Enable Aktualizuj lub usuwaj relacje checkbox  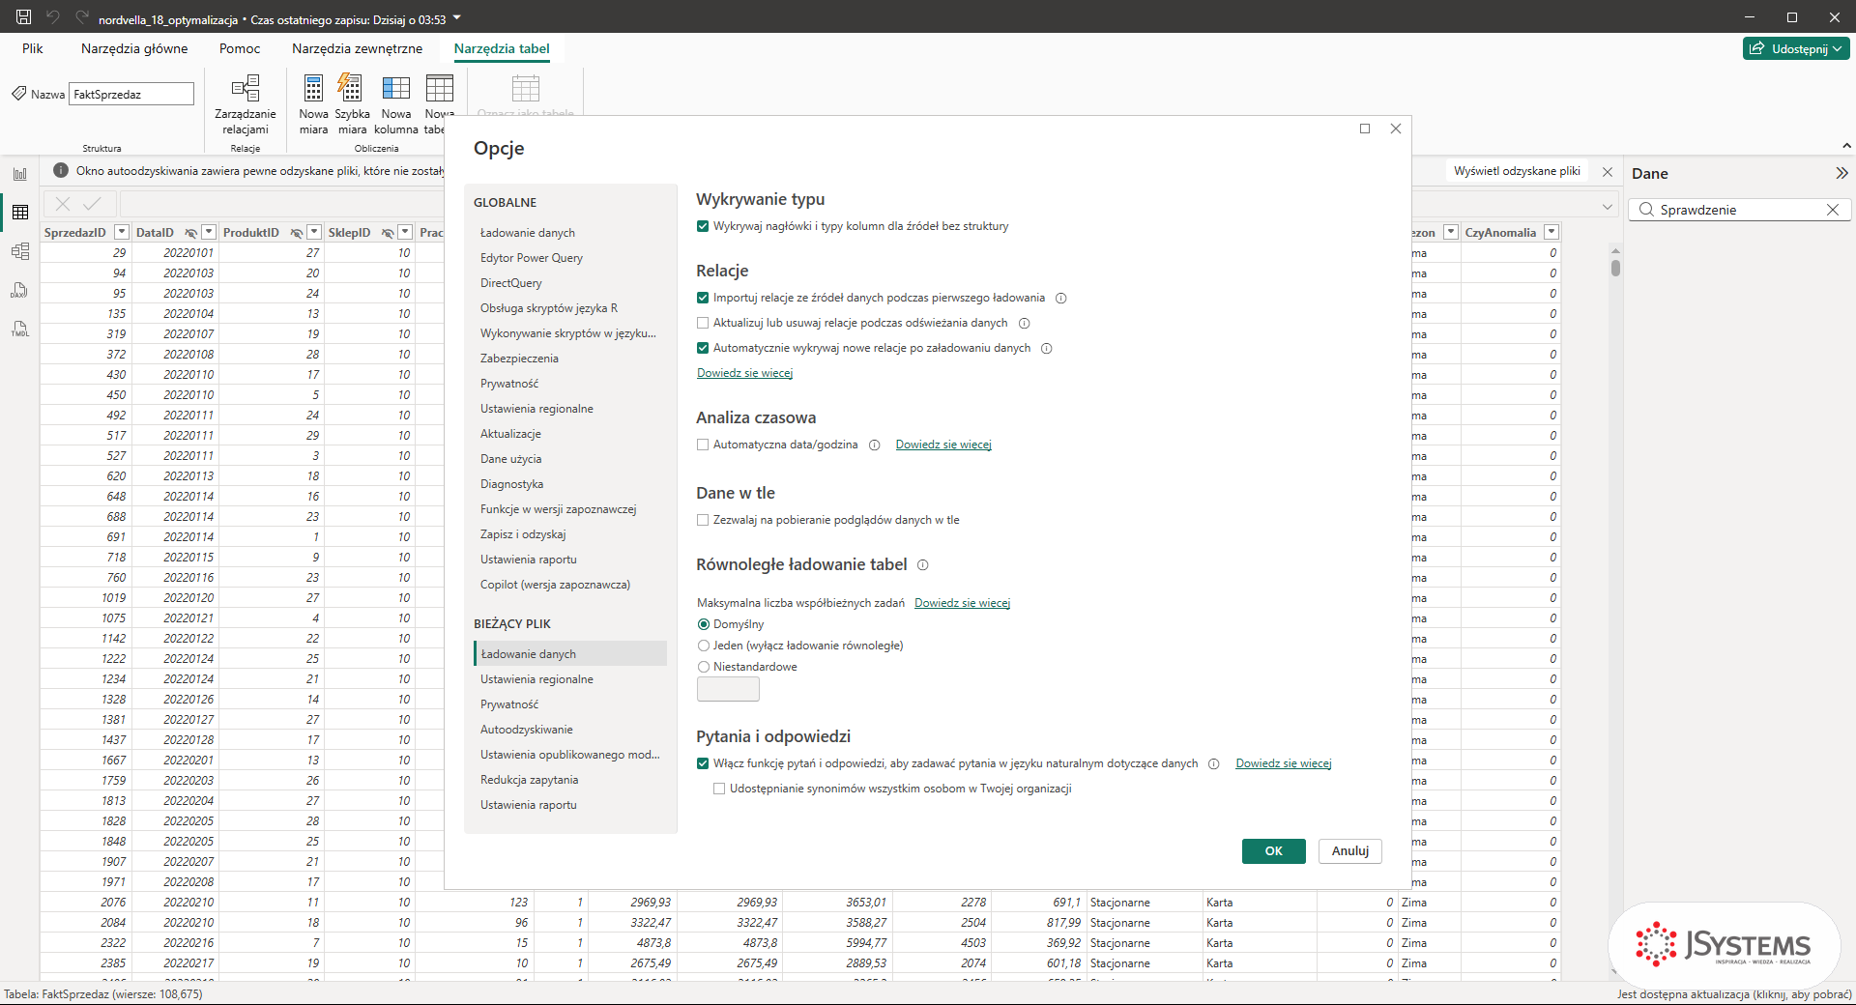pyautogui.click(x=703, y=324)
